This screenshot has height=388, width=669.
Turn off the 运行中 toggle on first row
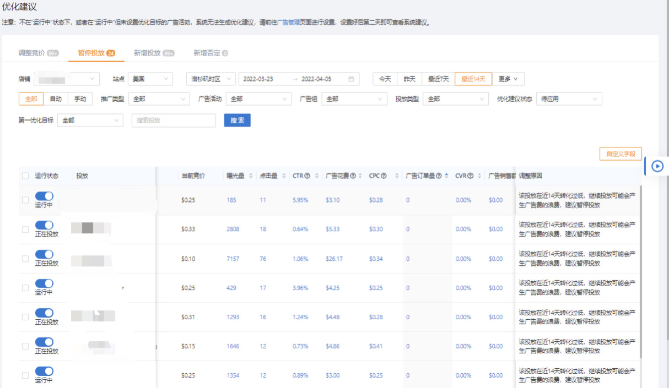coord(44,195)
